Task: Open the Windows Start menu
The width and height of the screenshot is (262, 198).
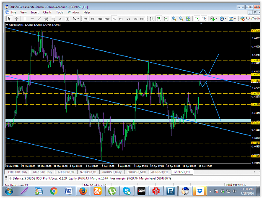Action: [x=9, y=191]
